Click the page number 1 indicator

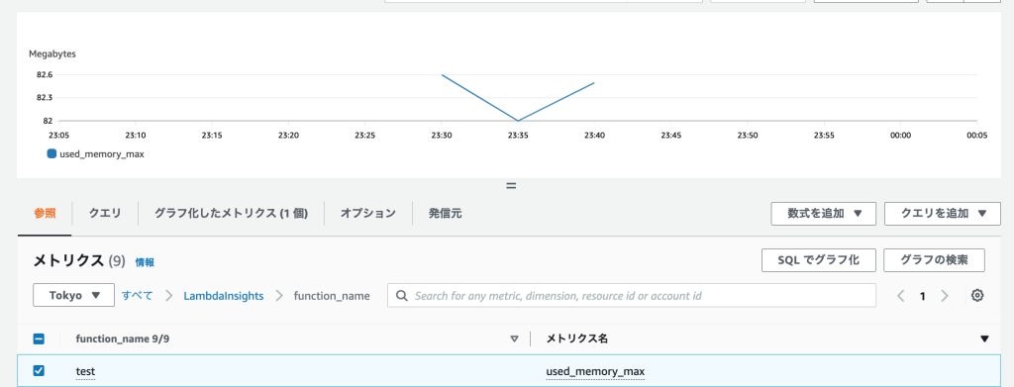coord(923,296)
